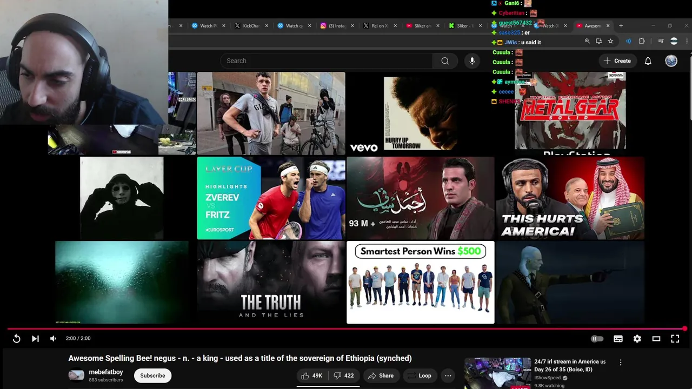Open YouTube notifications bell

point(648,61)
